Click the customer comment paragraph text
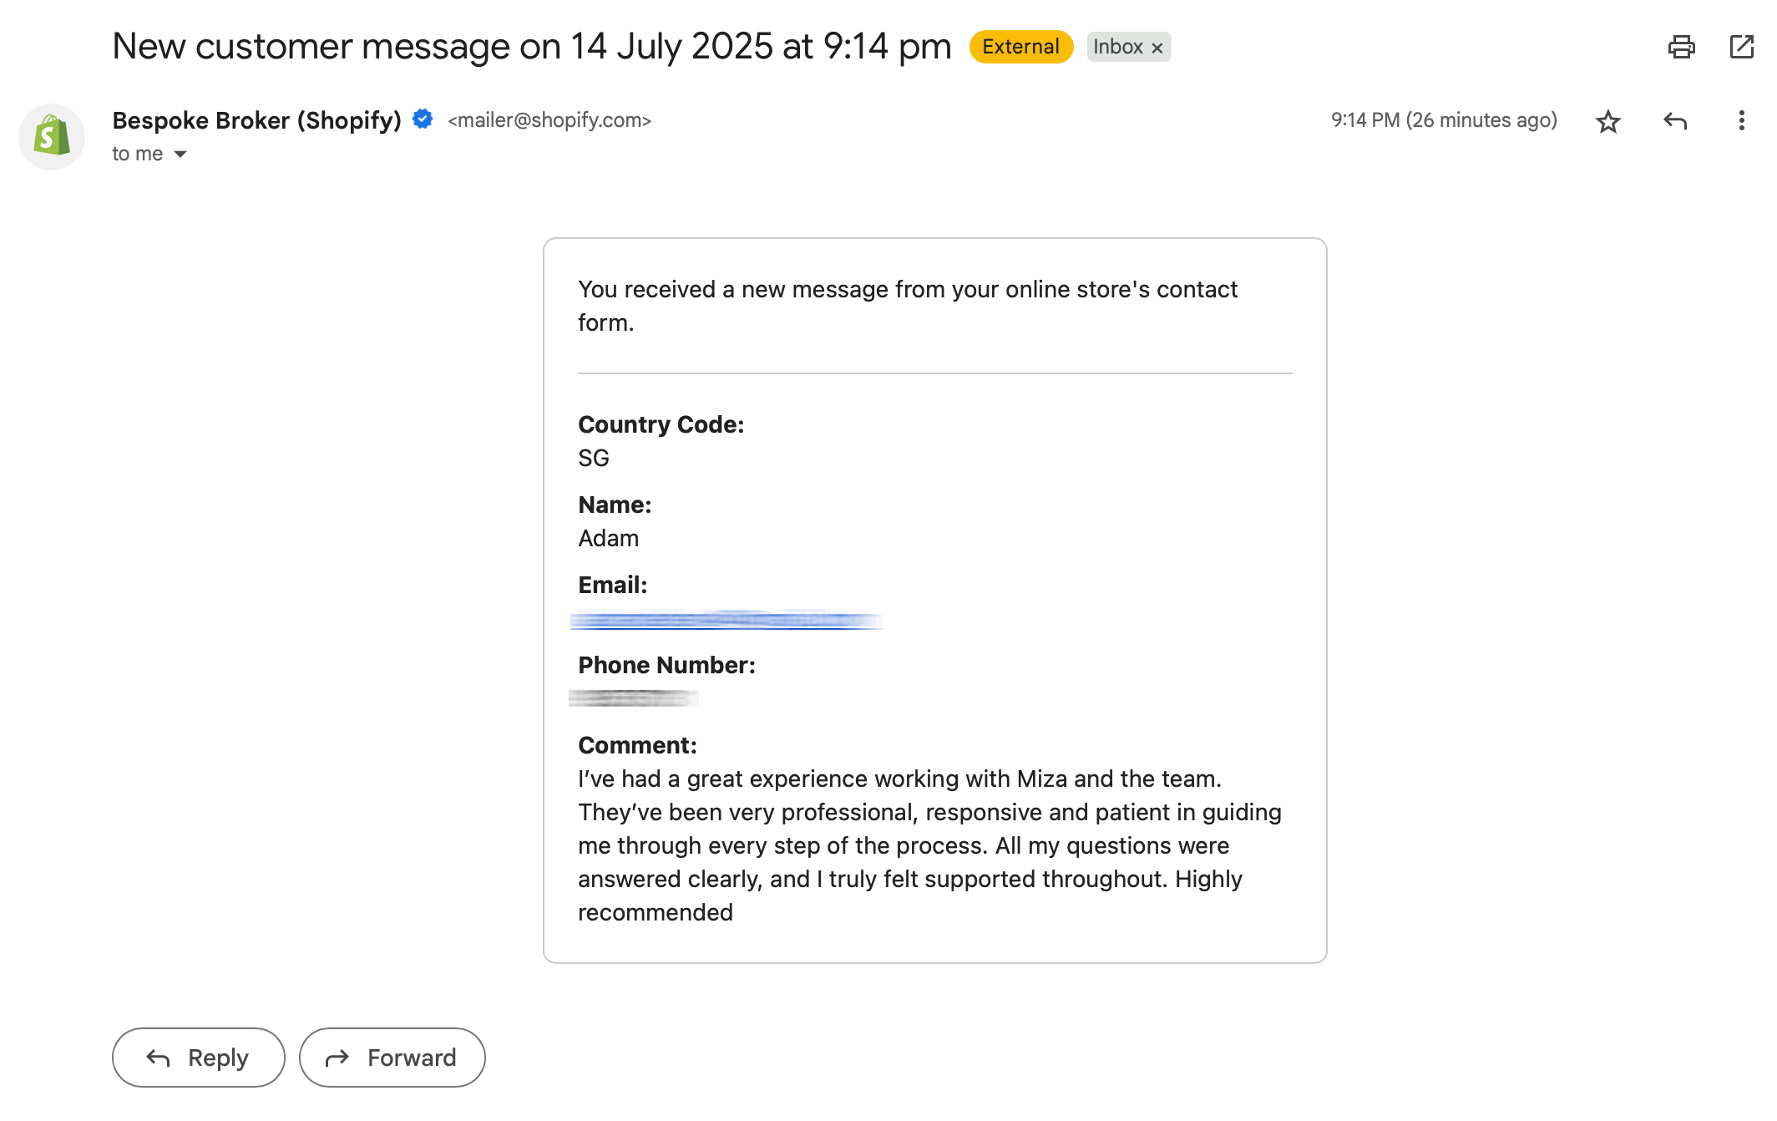Viewport: 1777px width, 1121px height. pyautogui.click(x=927, y=845)
